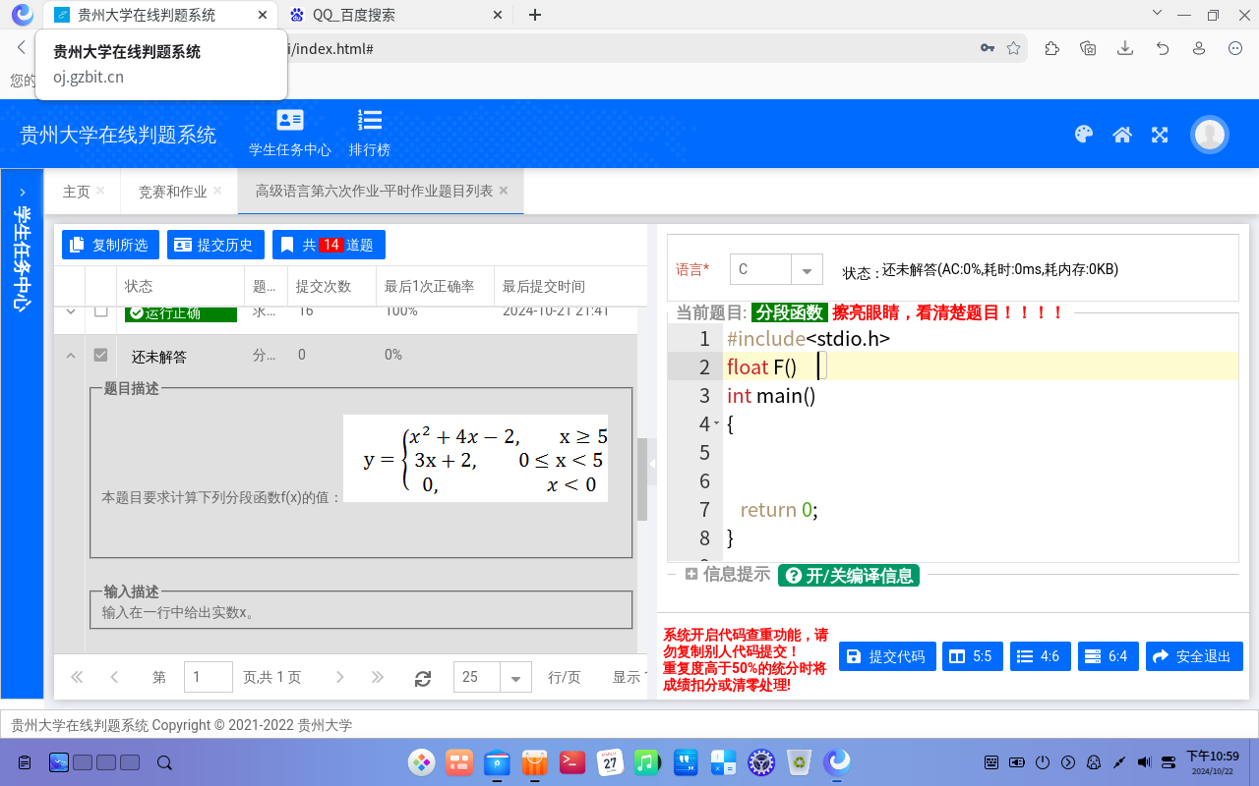Open the theme color palette icon
1259x786 pixels.
point(1084,135)
